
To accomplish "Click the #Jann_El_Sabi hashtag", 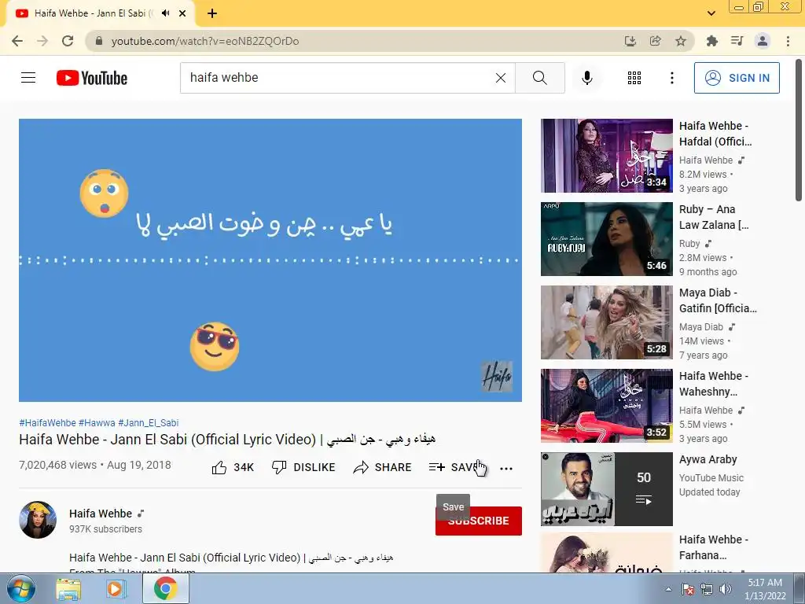I will coord(149,422).
